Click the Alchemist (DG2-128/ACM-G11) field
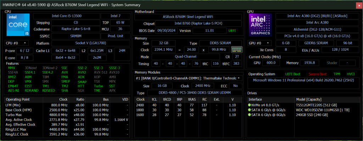This screenshot has height=141, width=363. [317, 30]
